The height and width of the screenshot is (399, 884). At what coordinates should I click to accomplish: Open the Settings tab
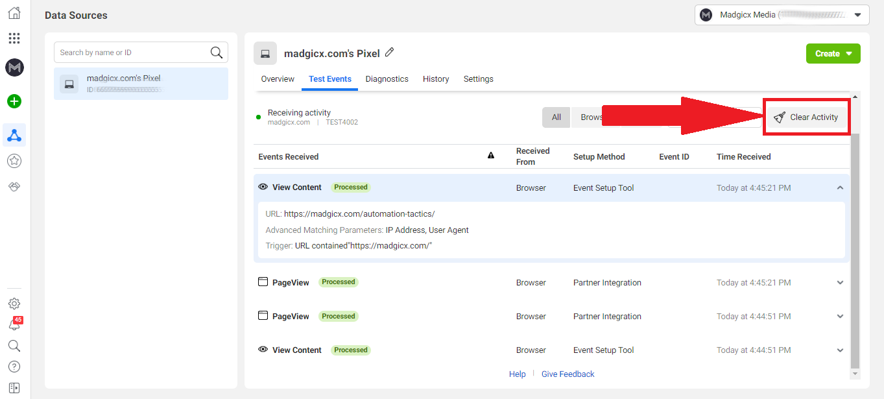coord(479,79)
